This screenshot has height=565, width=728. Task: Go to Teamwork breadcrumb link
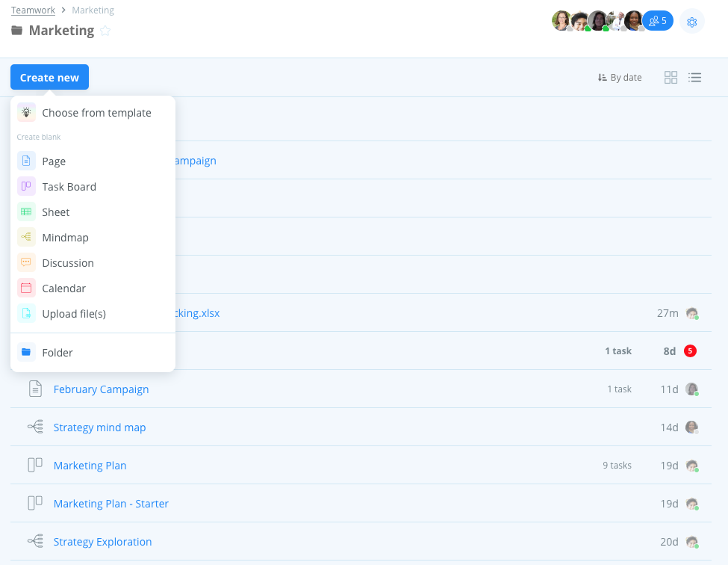(33, 10)
